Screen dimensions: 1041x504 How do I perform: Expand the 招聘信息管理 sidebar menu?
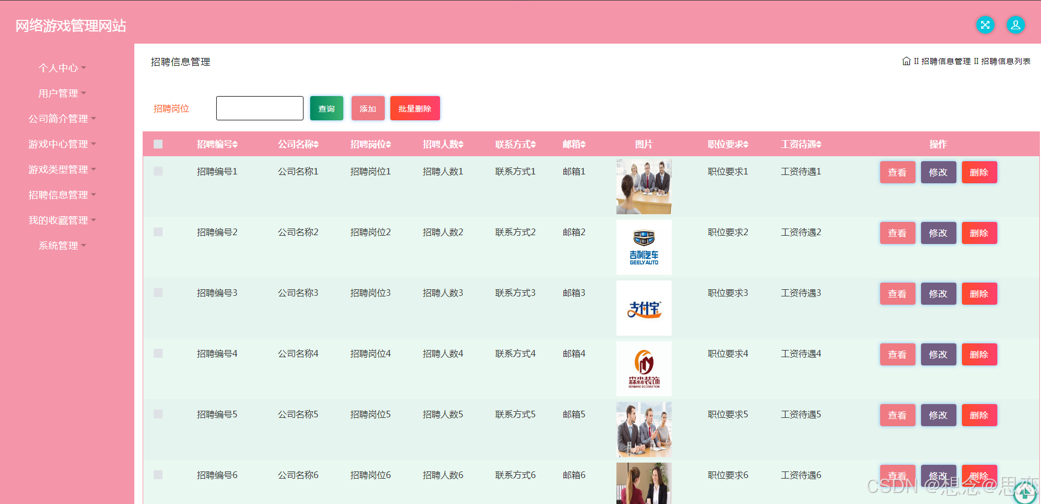[x=62, y=195]
